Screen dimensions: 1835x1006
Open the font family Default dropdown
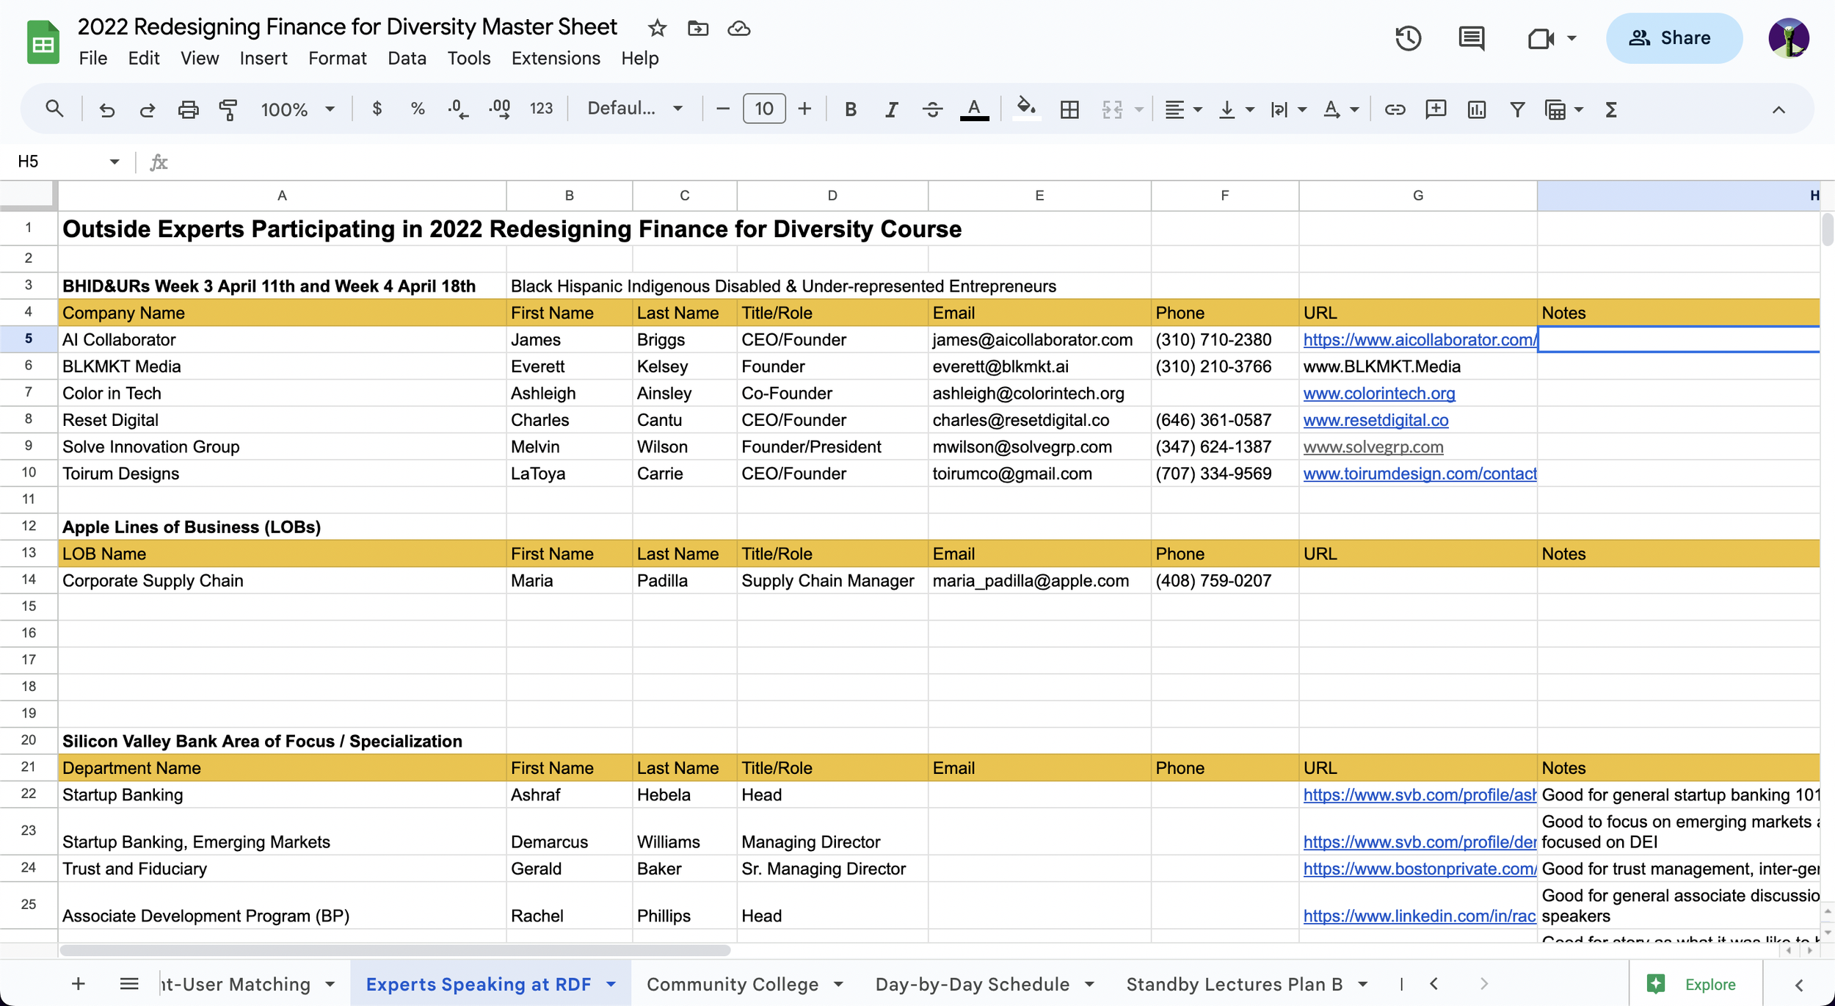(635, 109)
